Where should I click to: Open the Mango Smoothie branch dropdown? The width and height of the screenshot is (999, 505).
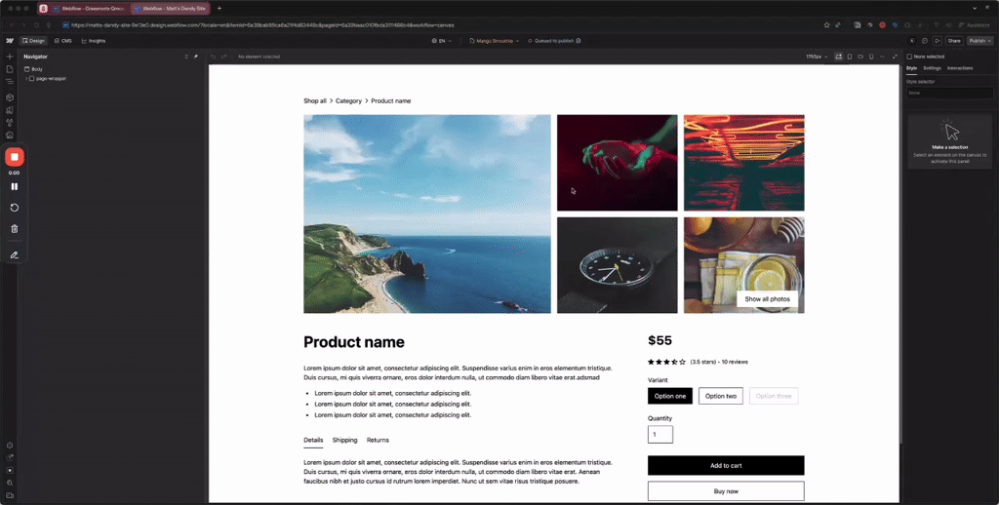pos(494,41)
